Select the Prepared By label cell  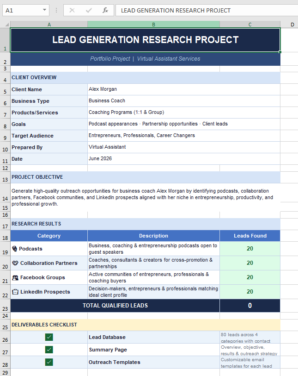(49, 147)
